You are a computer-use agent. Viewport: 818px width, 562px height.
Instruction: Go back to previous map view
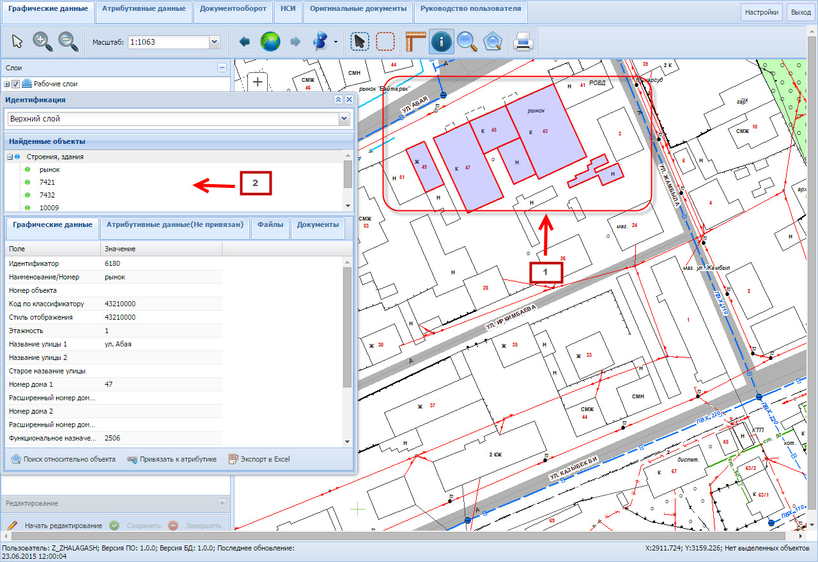[x=244, y=42]
